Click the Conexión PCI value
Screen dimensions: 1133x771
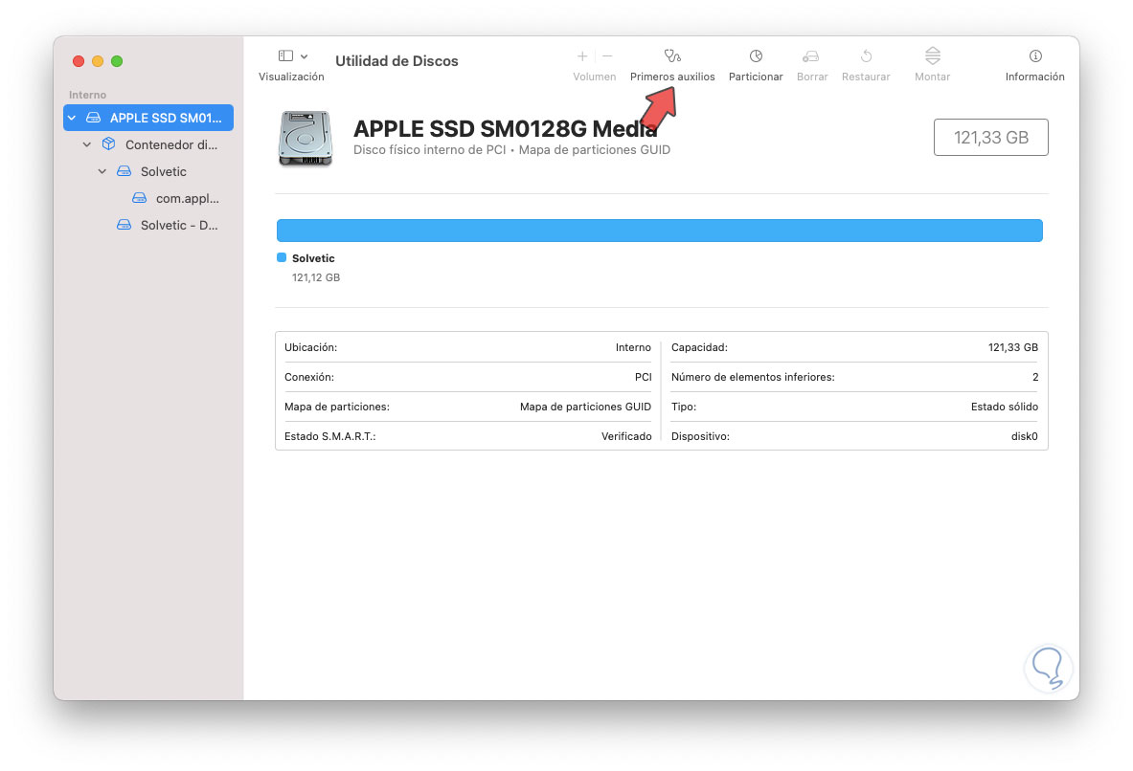pos(643,377)
